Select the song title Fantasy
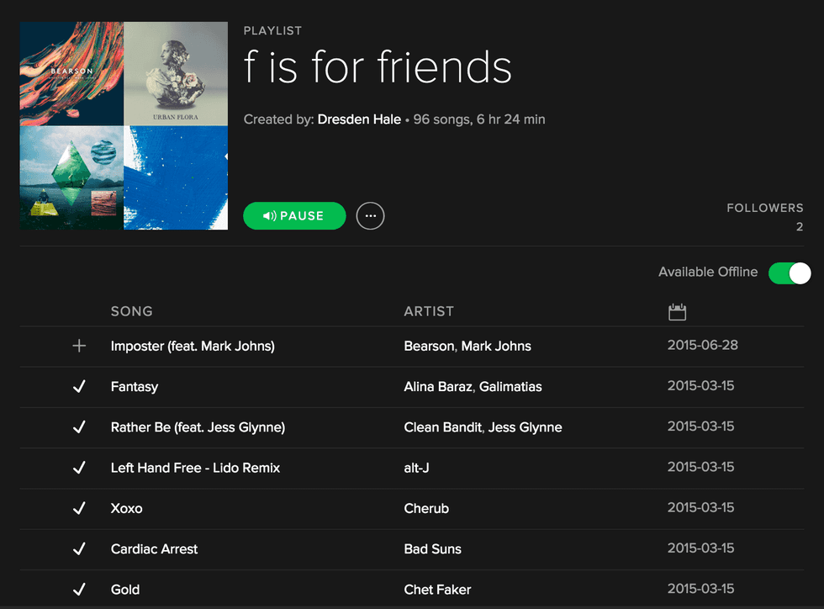The height and width of the screenshot is (609, 824). point(134,386)
